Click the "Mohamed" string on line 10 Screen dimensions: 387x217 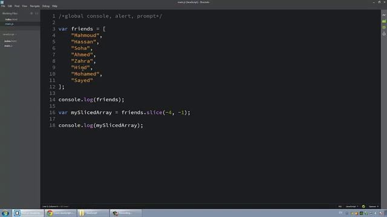[x=85, y=74]
